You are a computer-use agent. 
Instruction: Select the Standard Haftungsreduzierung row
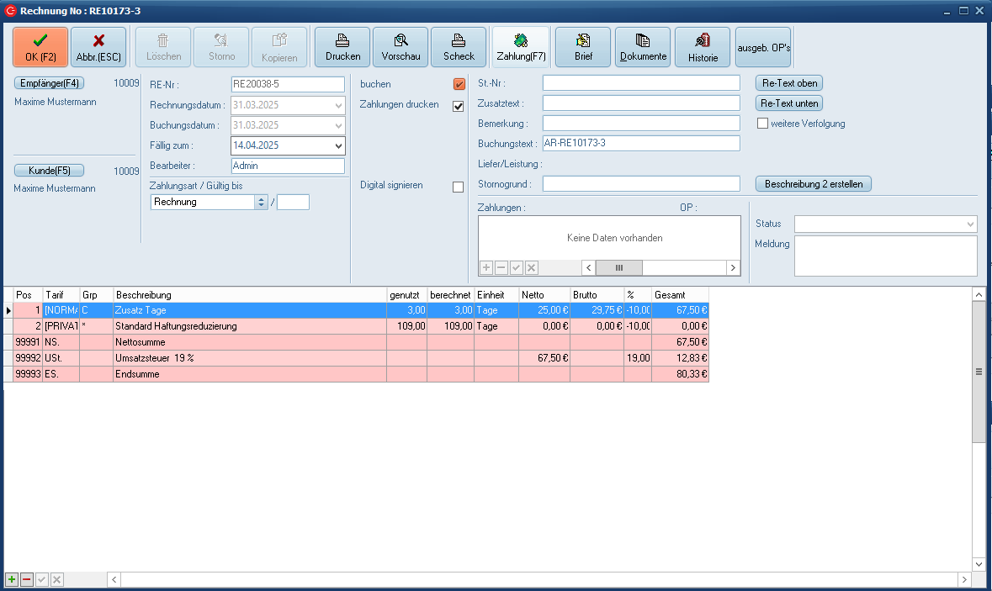tap(248, 325)
